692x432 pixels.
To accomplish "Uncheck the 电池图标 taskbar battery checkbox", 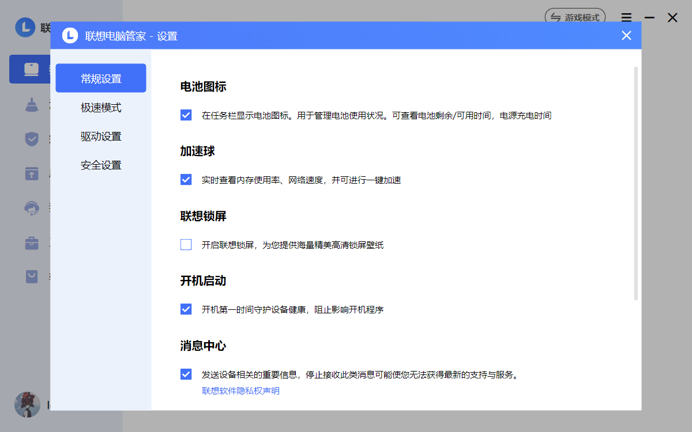I will coord(186,115).
